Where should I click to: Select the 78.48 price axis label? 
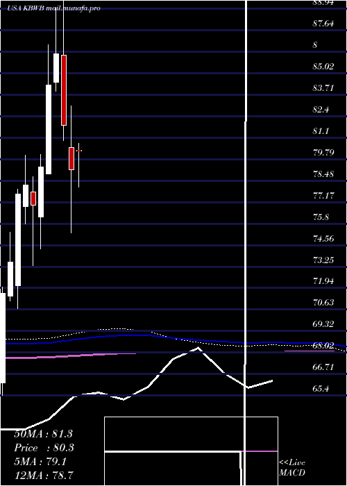pos(323,174)
